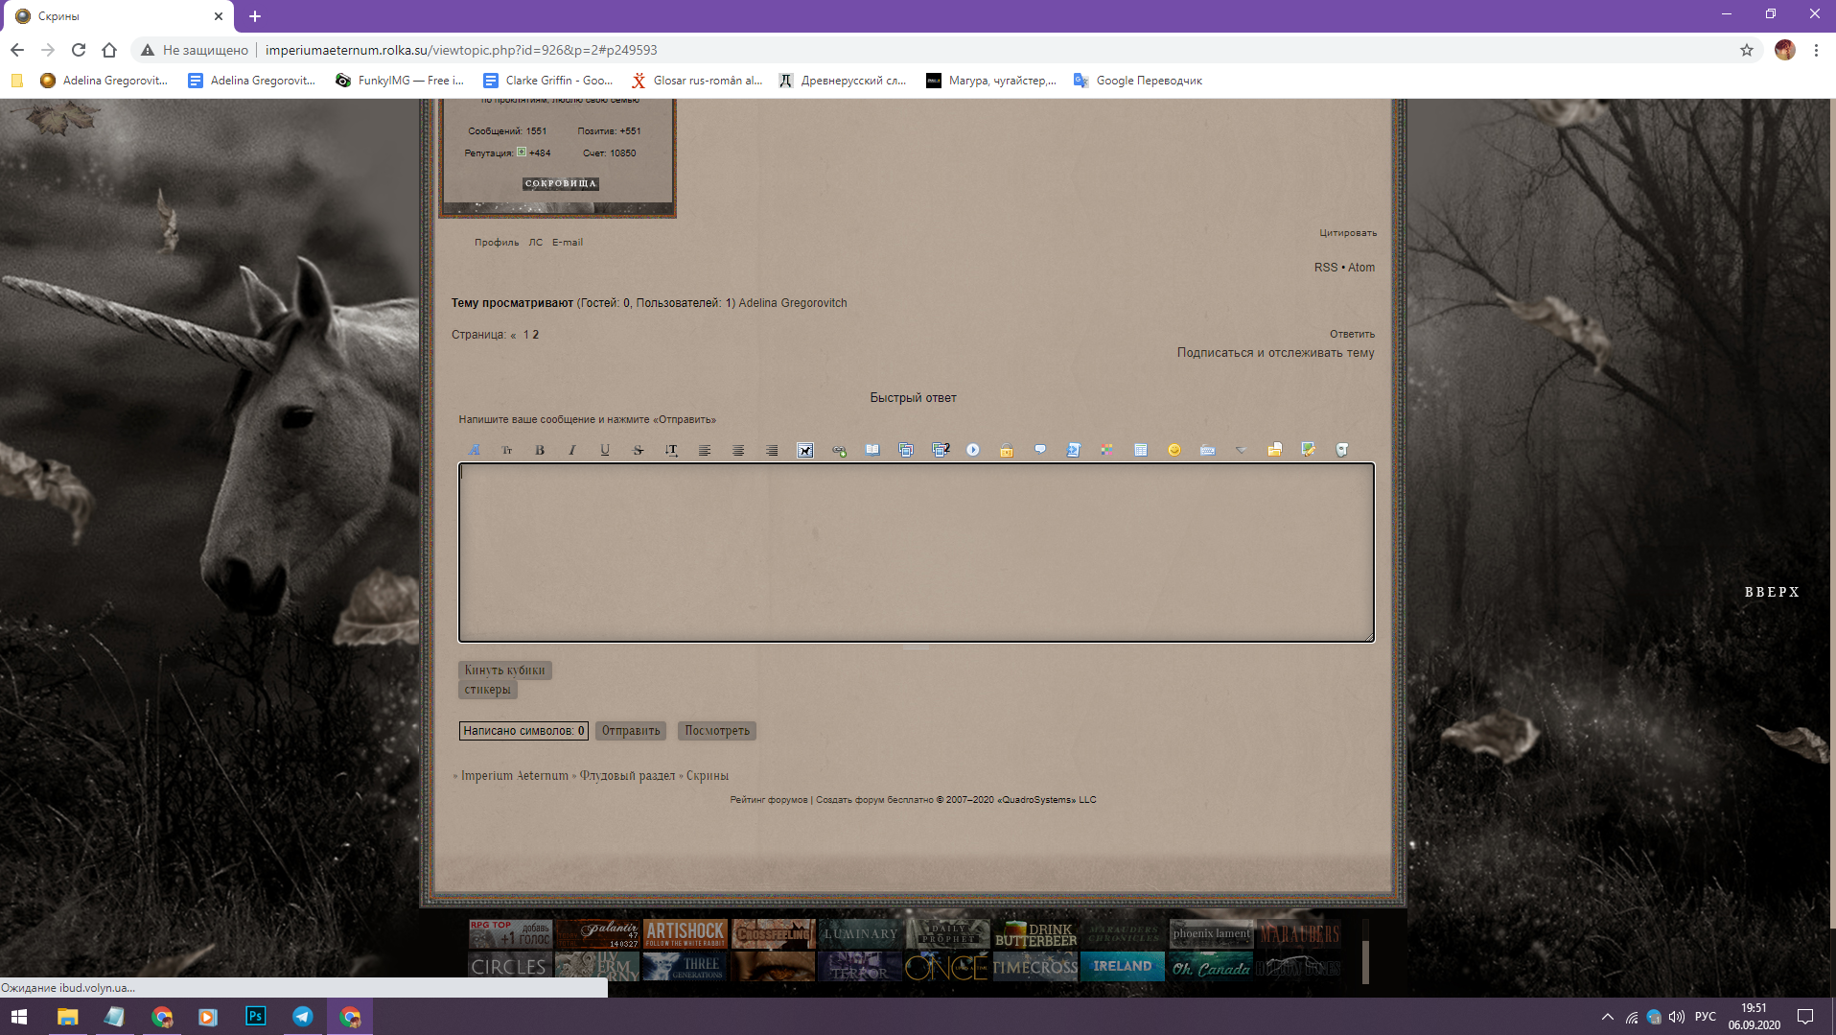The height and width of the screenshot is (1035, 1836).
Task: Open the keyboard layout tool
Action: (1208, 450)
